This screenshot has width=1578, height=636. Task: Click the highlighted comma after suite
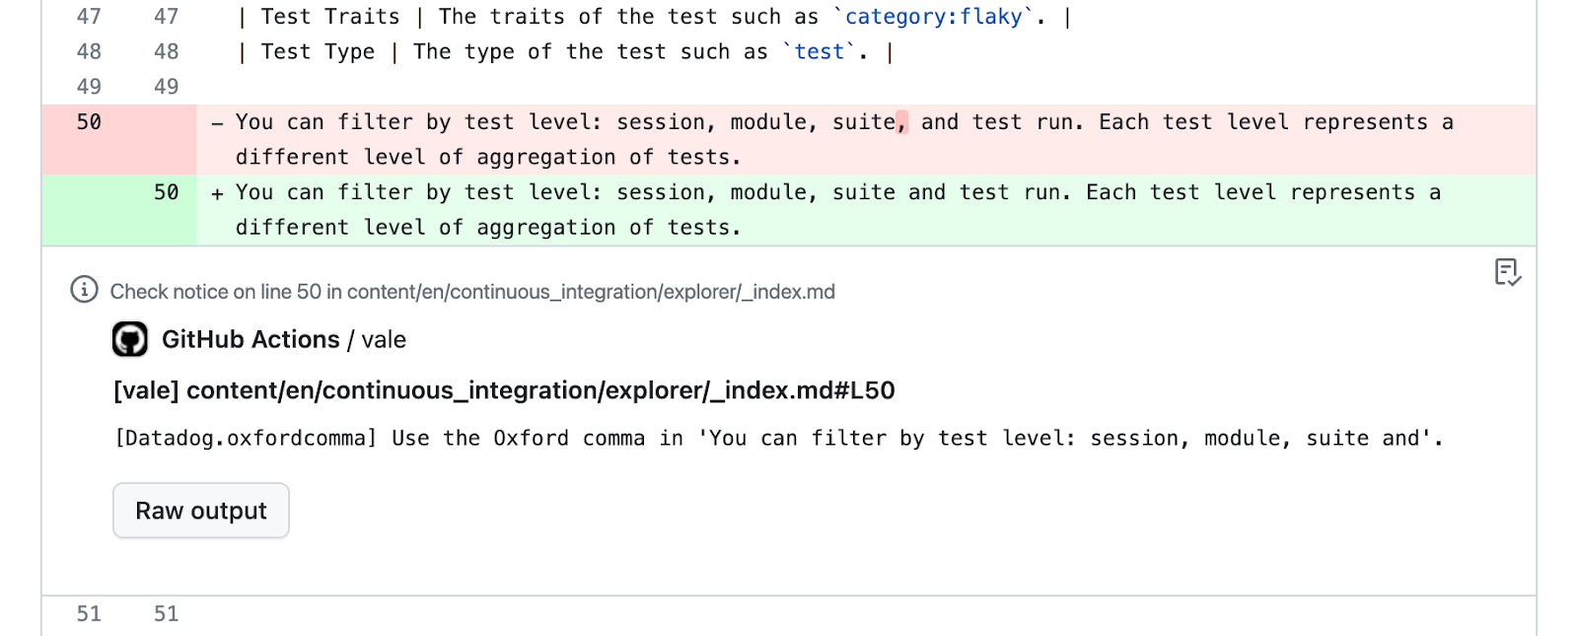click(901, 123)
